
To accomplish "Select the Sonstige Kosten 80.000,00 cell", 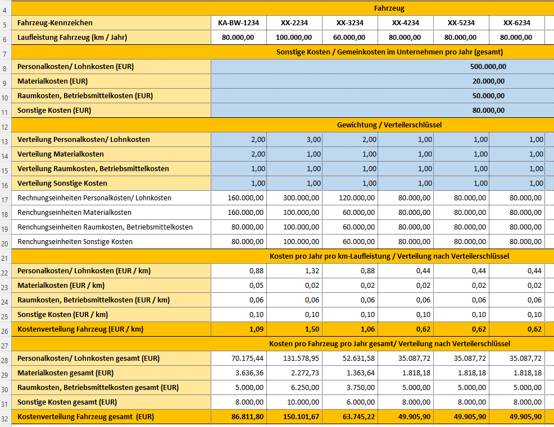I will (x=382, y=111).
